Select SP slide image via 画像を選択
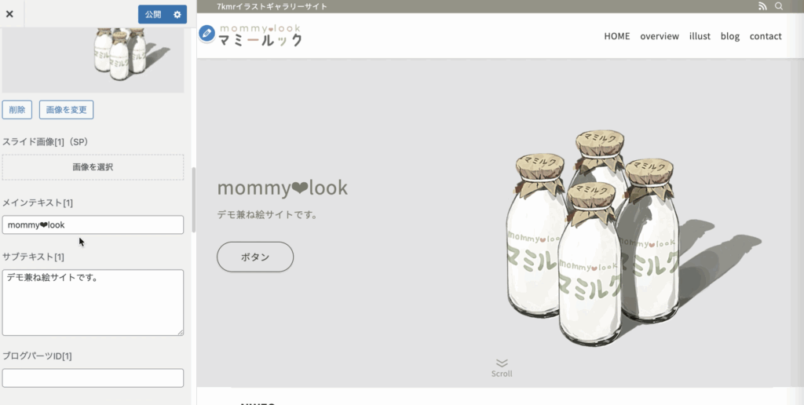 pos(93,167)
